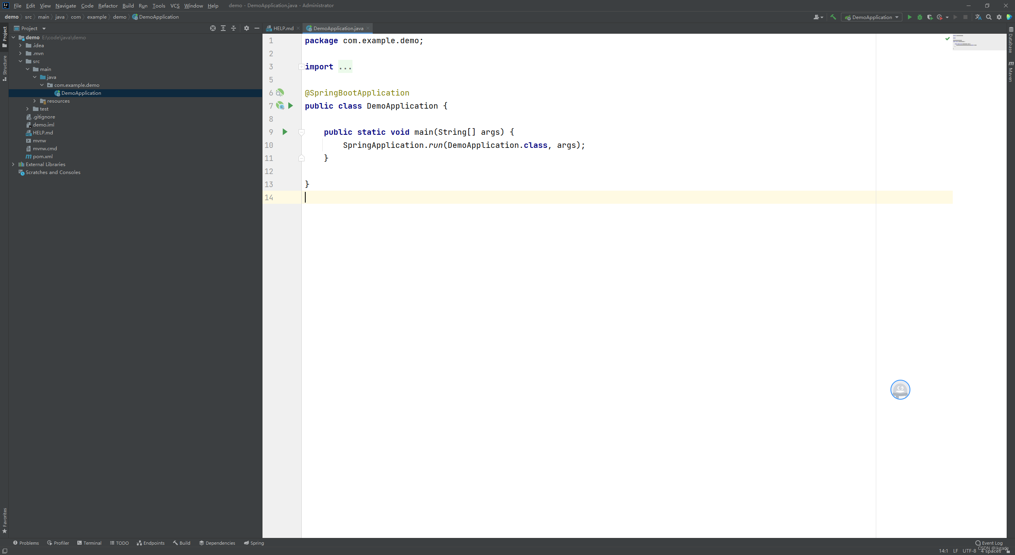Image resolution: width=1015 pixels, height=555 pixels.
Task: Select the pom.xml file in tree
Action: (x=43, y=157)
